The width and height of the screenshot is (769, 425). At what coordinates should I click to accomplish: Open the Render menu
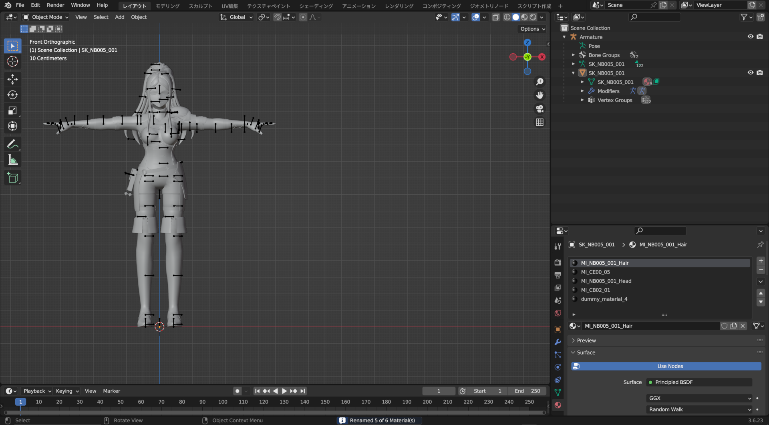pyautogui.click(x=56, y=5)
